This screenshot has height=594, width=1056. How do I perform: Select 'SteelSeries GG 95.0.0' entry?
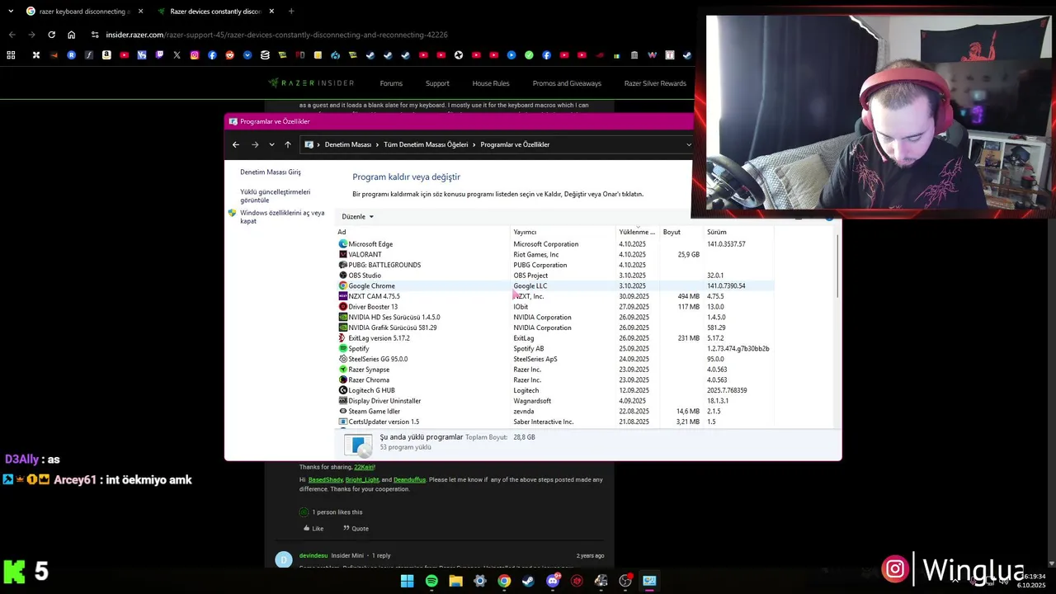pyautogui.click(x=555, y=359)
